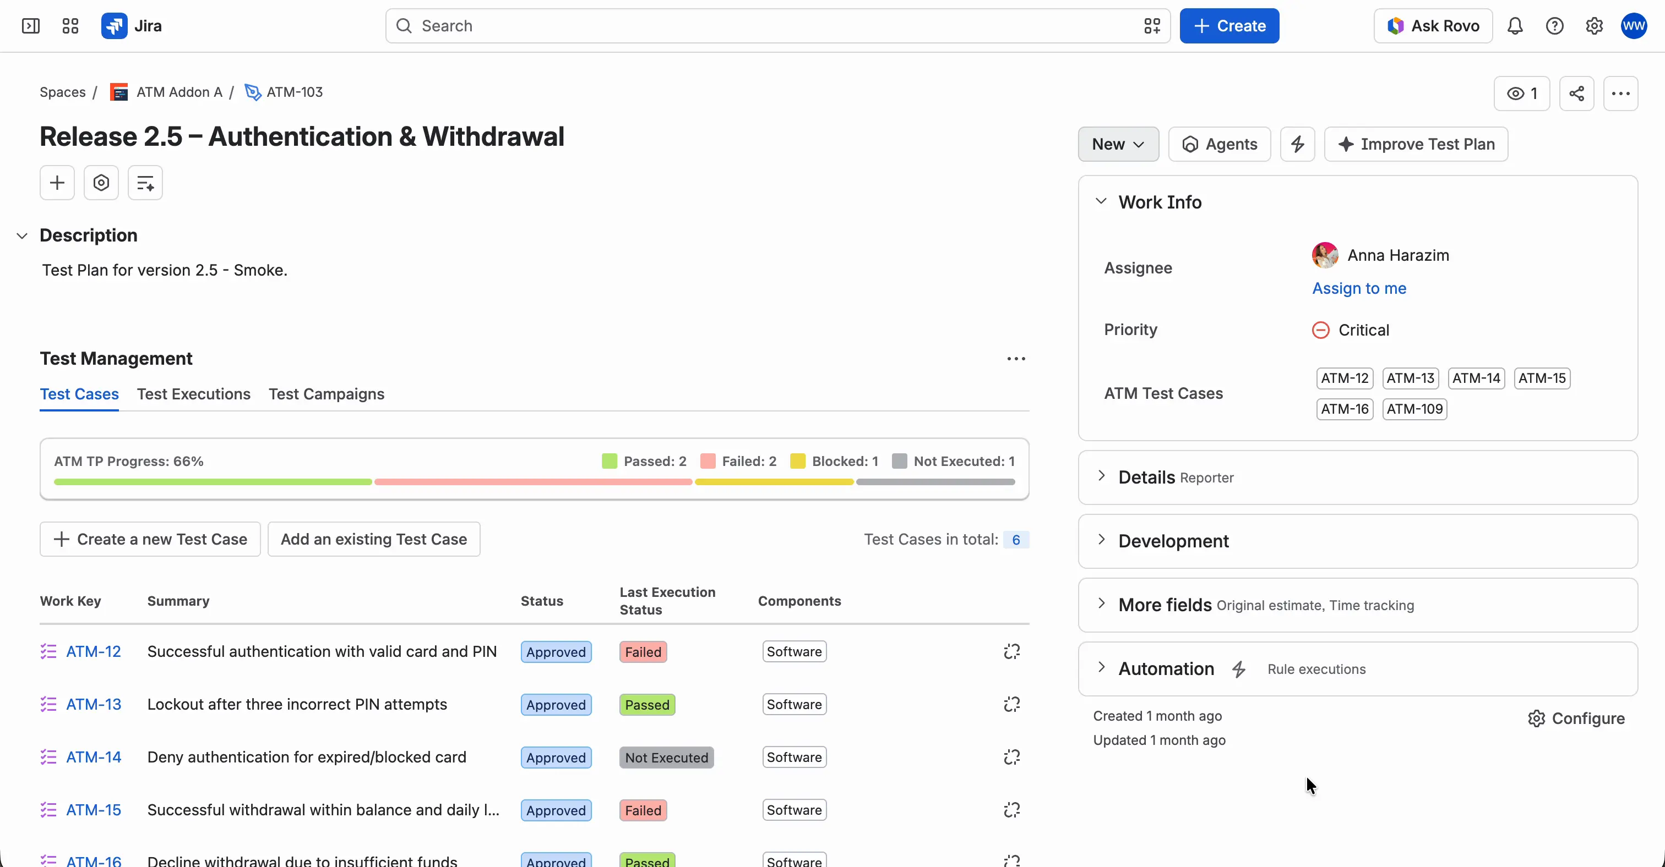Screen dimensions: 1665x867
Task: Open ATM-109 test case chip
Action: [x=1414, y=409]
